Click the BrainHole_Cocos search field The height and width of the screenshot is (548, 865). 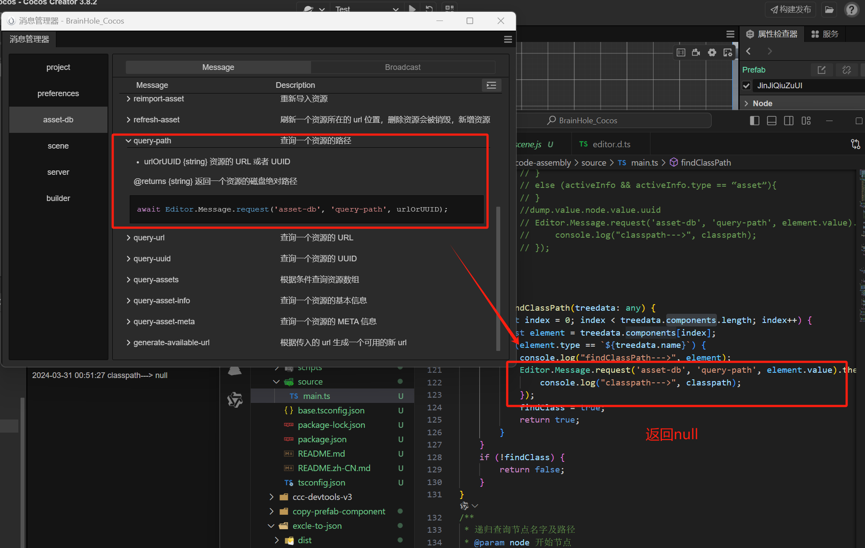point(612,121)
